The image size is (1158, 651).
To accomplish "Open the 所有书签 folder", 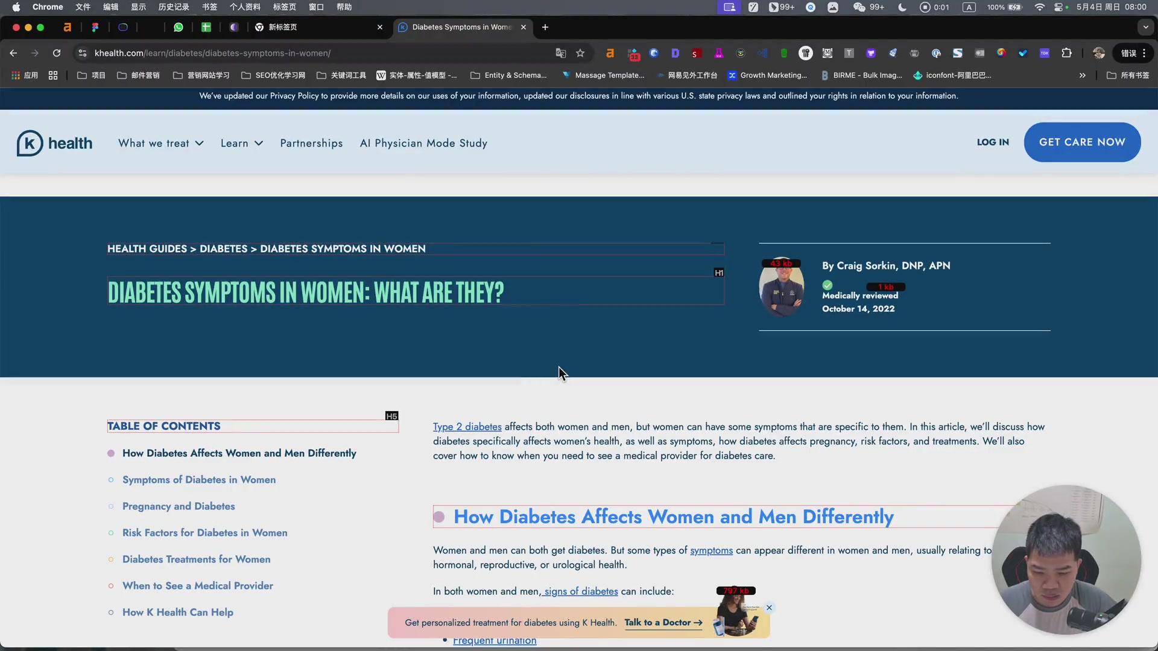I will 1128,75.
